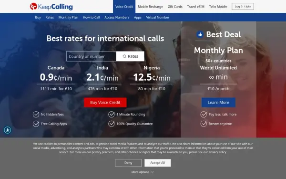This screenshot has width=286, height=179.
Task: Open Access Numbers page
Action: 117,17
